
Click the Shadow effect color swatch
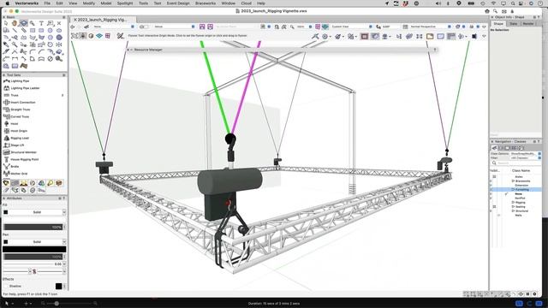tap(58, 286)
